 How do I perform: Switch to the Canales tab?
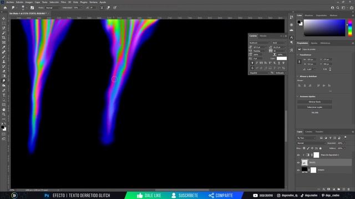tap(308, 132)
